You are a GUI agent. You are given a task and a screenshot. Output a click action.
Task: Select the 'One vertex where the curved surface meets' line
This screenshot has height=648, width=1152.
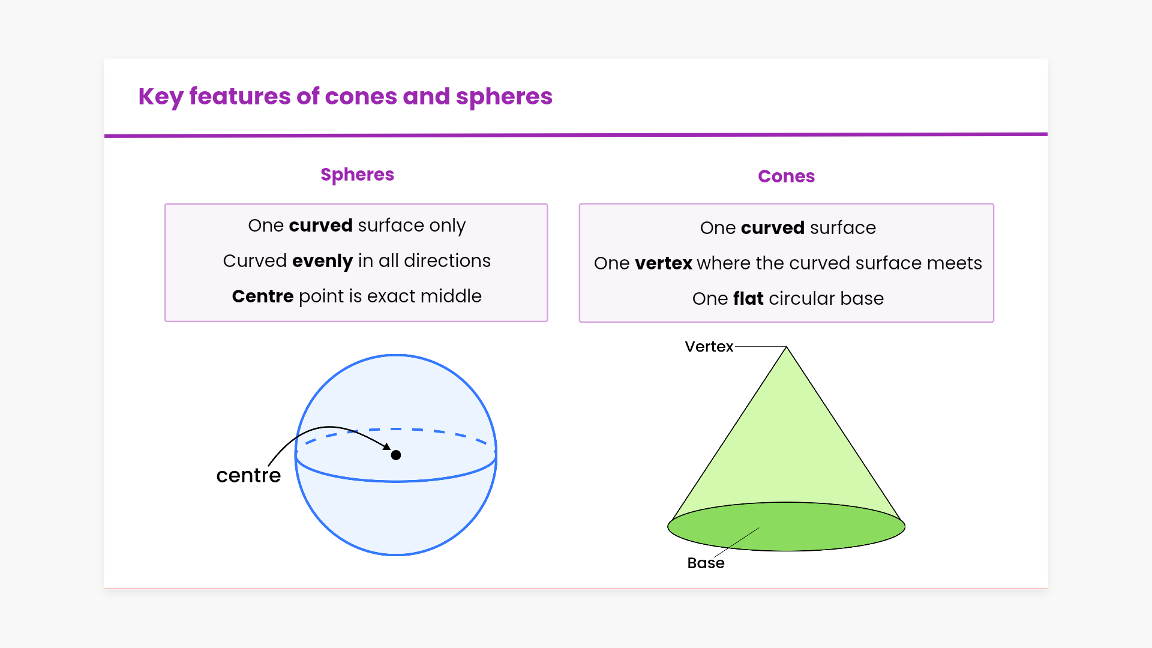pyautogui.click(x=787, y=263)
